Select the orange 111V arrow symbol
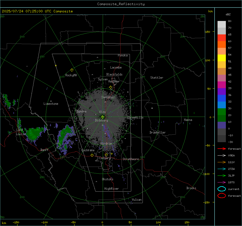This screenshot has width=242, height=226. point(222,162)
